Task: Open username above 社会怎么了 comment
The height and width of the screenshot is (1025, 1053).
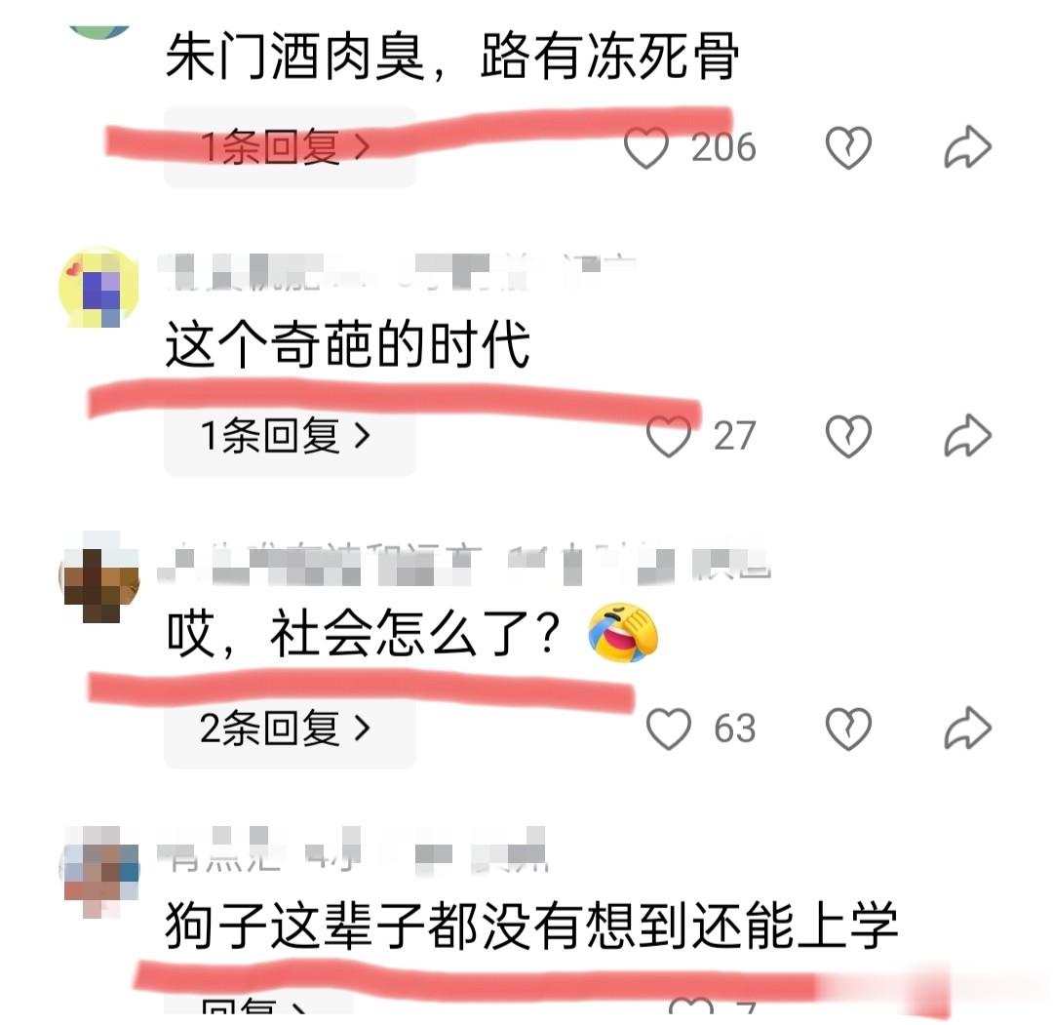Action: point(463,565)
